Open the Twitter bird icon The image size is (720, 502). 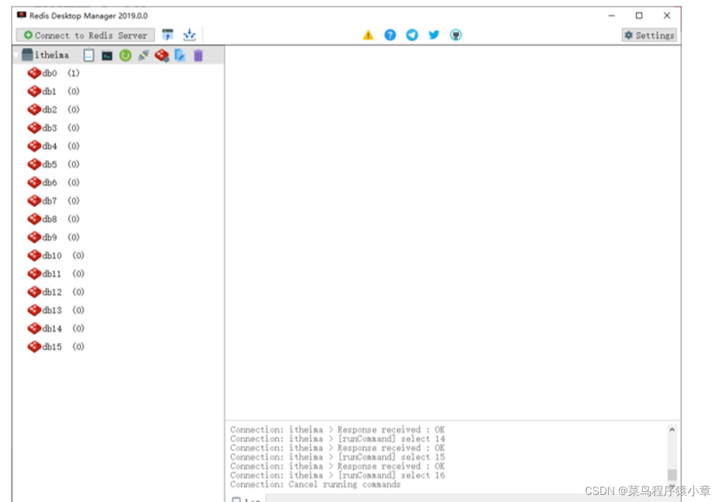point(434,35)
